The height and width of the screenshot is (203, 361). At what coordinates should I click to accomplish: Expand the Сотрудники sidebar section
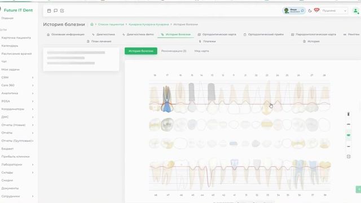(17, 196)
